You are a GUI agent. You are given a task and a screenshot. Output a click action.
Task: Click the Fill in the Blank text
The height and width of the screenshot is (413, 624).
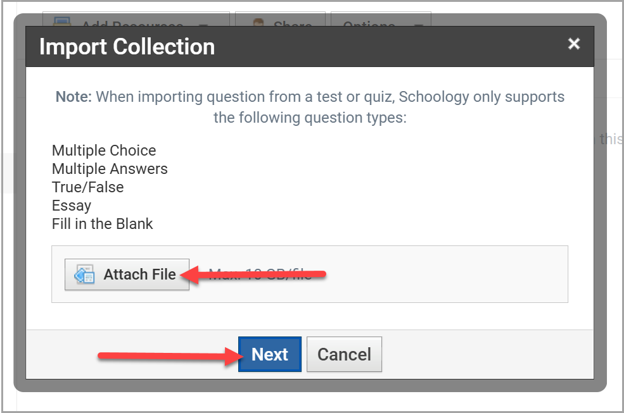tap(102, 224)
